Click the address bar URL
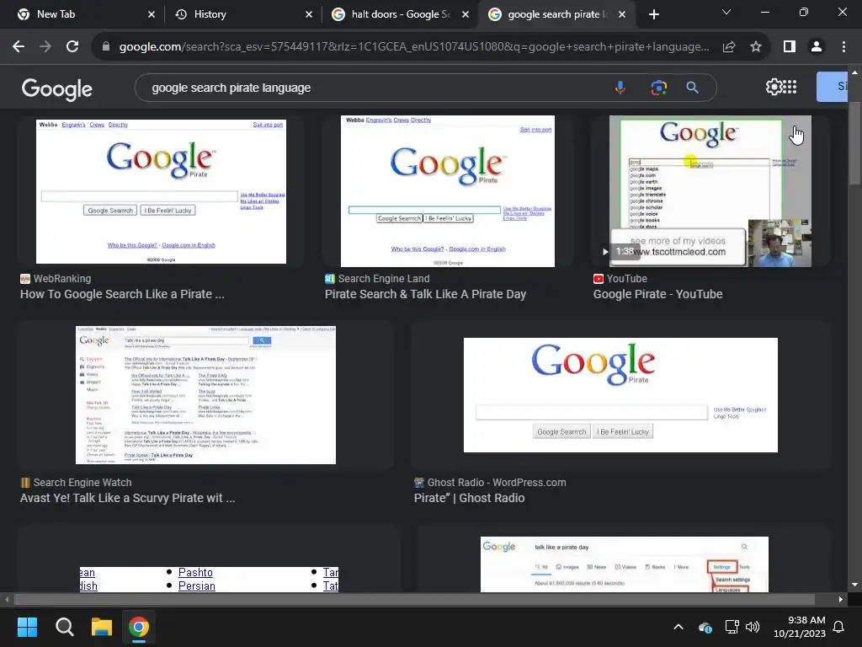 414,47
